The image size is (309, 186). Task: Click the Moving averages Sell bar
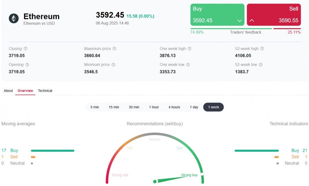pos(33,157)
